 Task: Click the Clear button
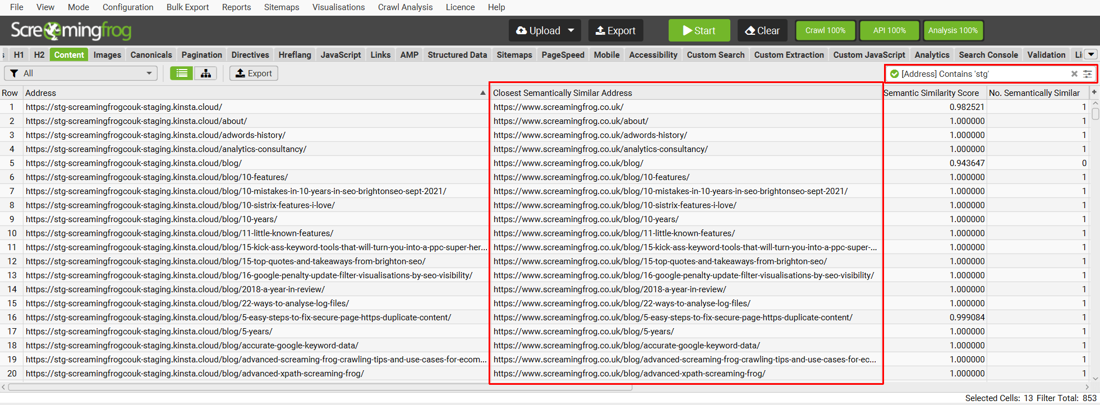(762, 30)
